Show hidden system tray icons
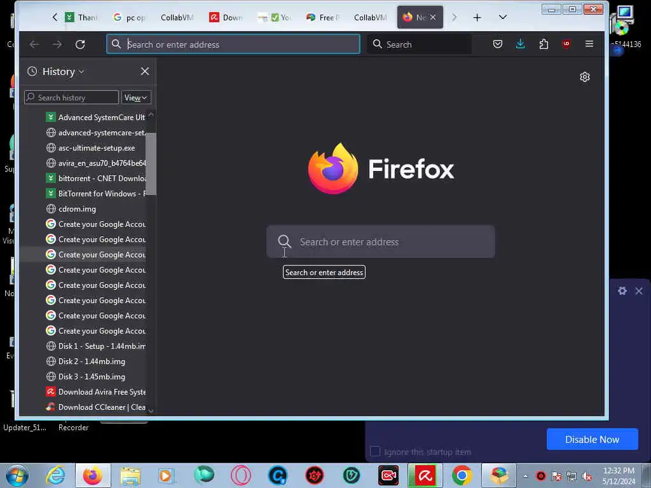 (525, 476)
